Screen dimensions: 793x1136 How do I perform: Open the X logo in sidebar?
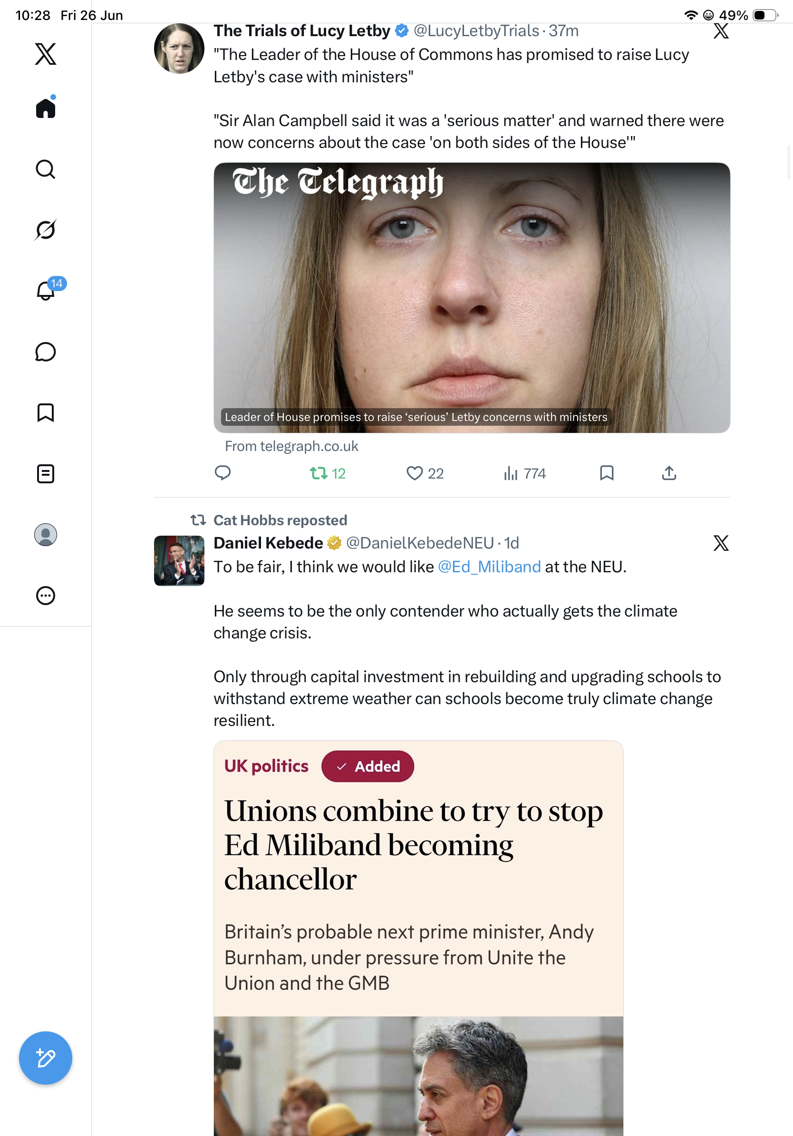point(46,54)
